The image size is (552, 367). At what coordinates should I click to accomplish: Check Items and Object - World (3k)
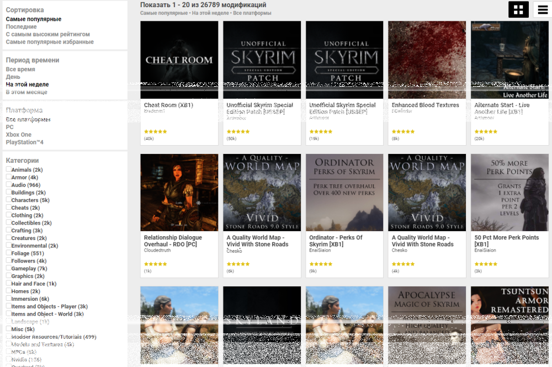click(x=9, y=313)
